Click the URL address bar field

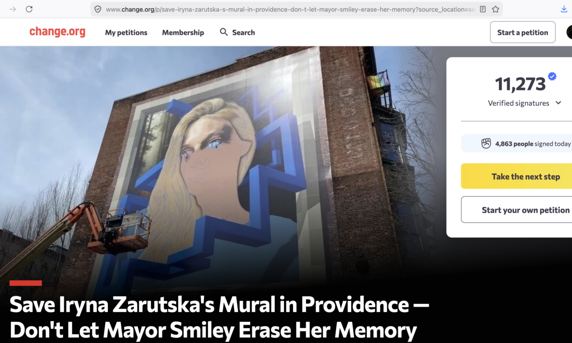(x=290, y=9)
